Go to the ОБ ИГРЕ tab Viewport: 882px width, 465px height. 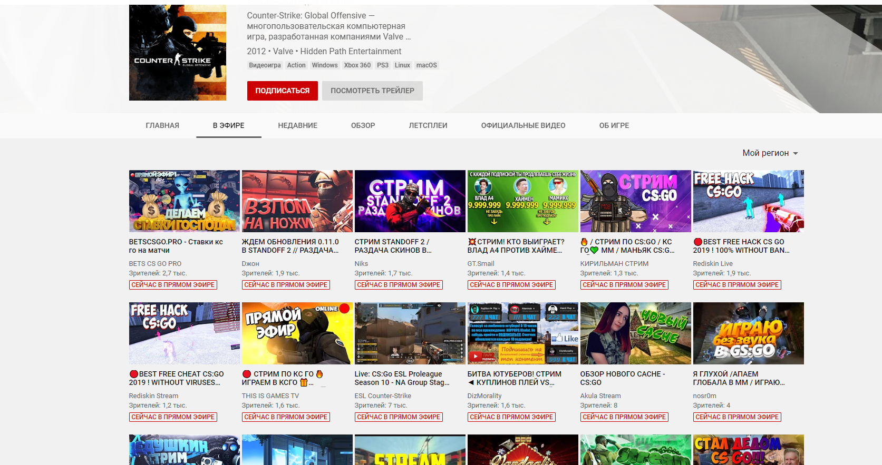[x=614, y=125]
